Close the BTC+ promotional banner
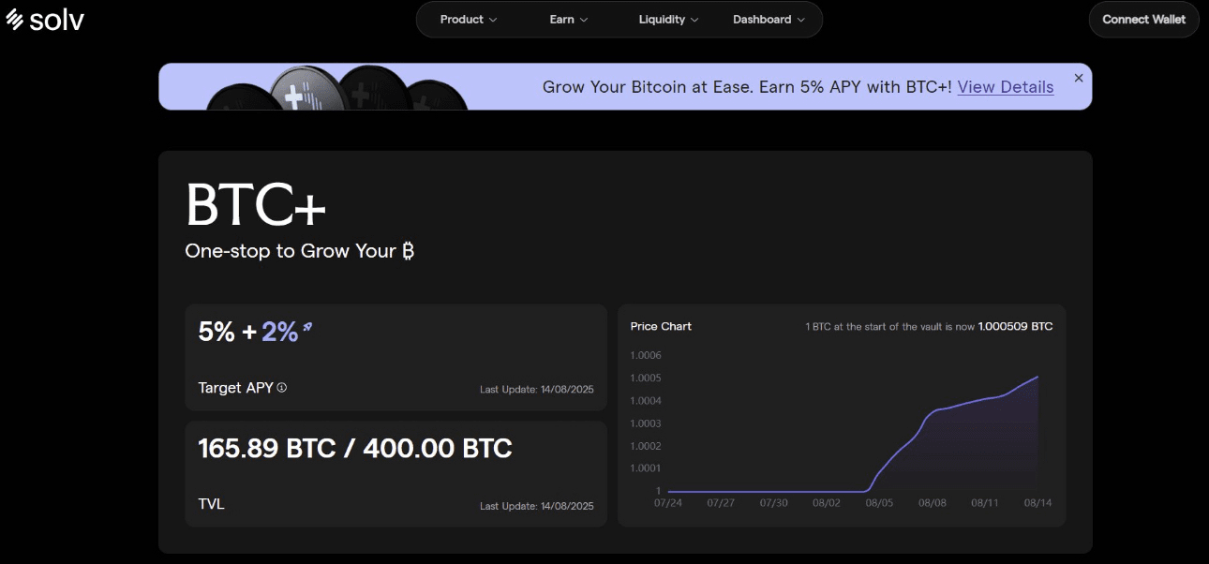 [1079, 78]
